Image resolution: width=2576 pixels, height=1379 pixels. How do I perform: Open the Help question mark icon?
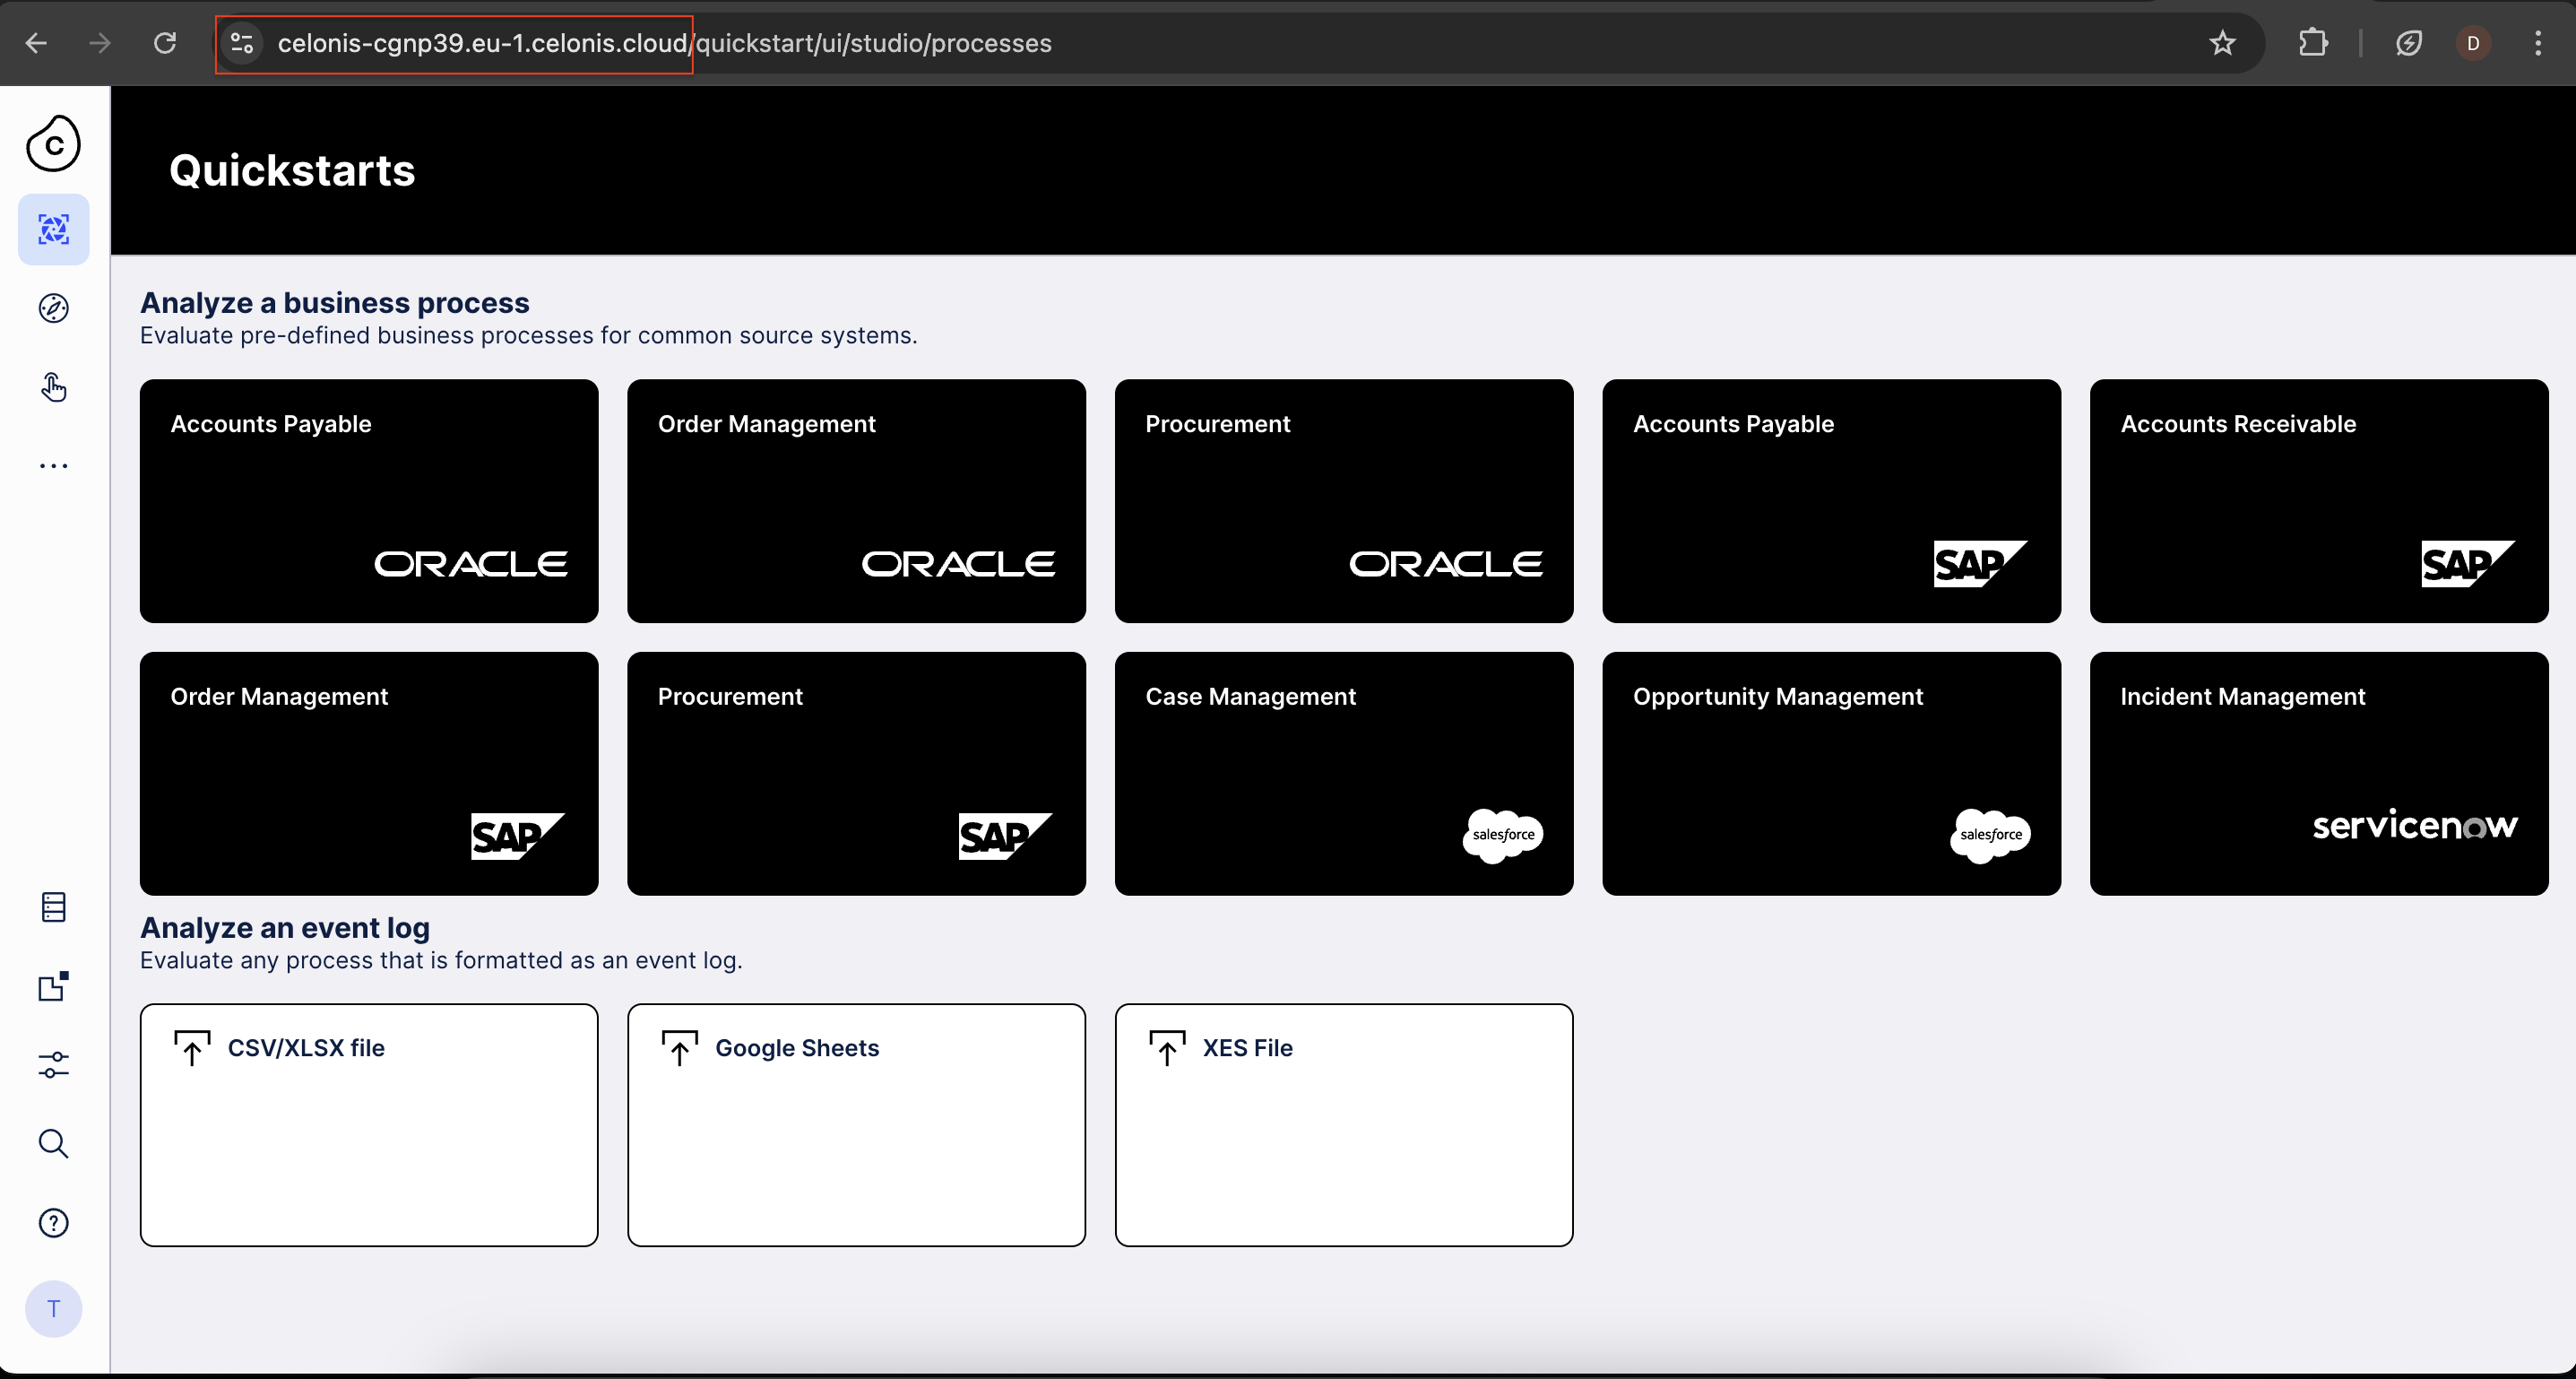point(53,1223)
